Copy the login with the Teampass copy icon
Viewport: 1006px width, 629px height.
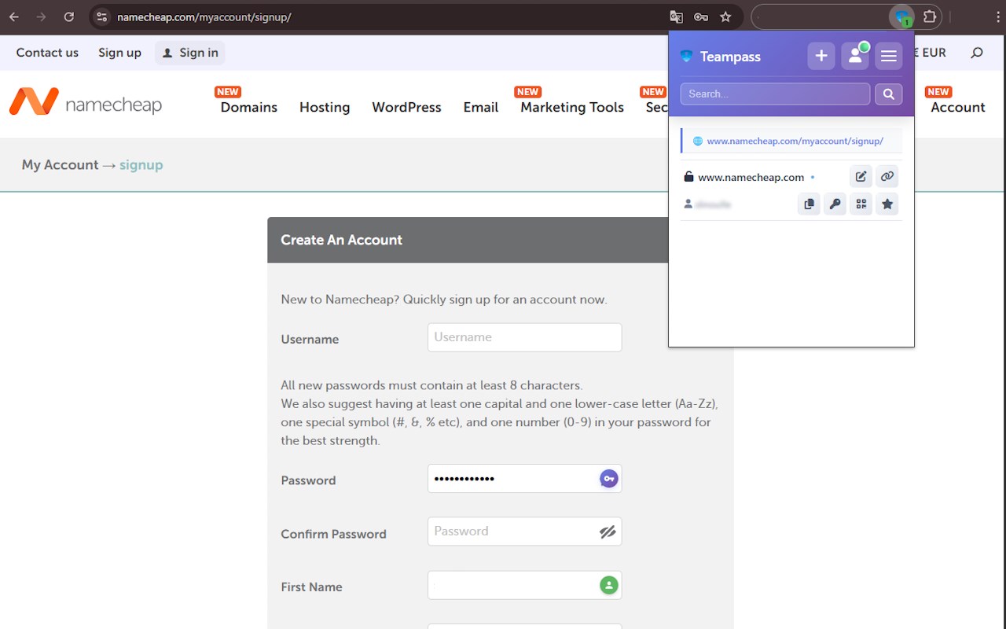click(x=809, y=204)
